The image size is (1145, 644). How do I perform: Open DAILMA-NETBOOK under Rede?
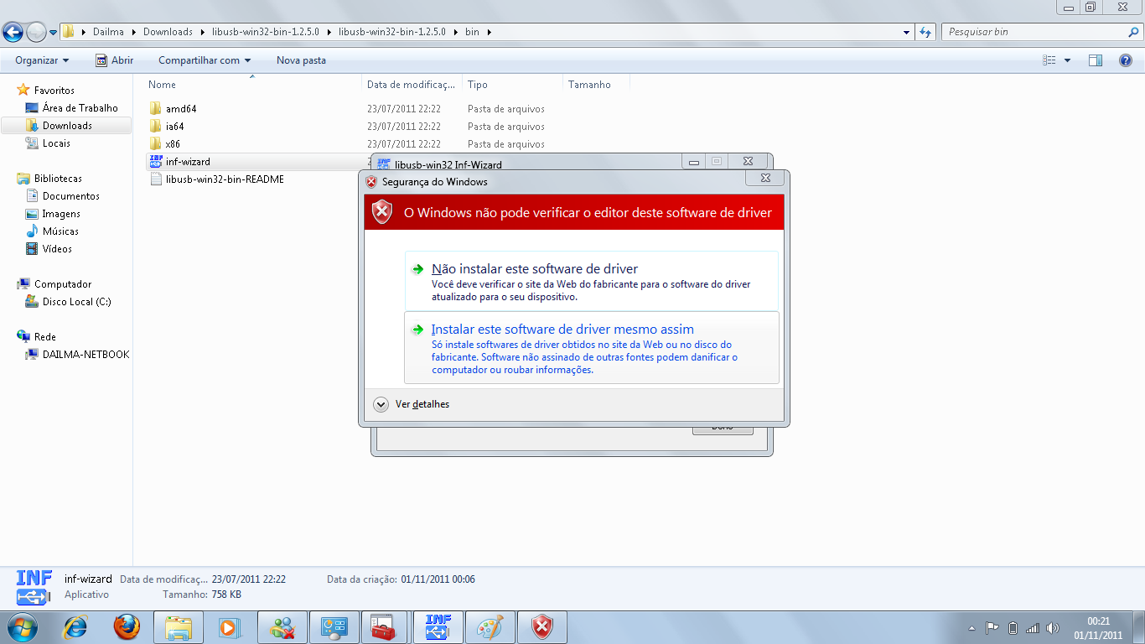pyautogui.click(x=85, y=355)
